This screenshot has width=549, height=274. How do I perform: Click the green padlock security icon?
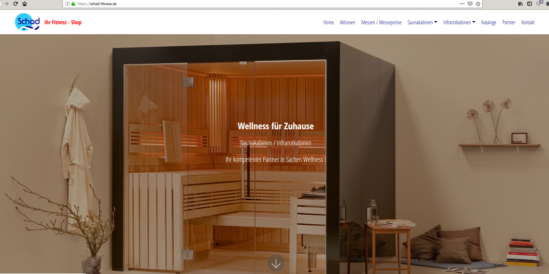coord(73,4)
